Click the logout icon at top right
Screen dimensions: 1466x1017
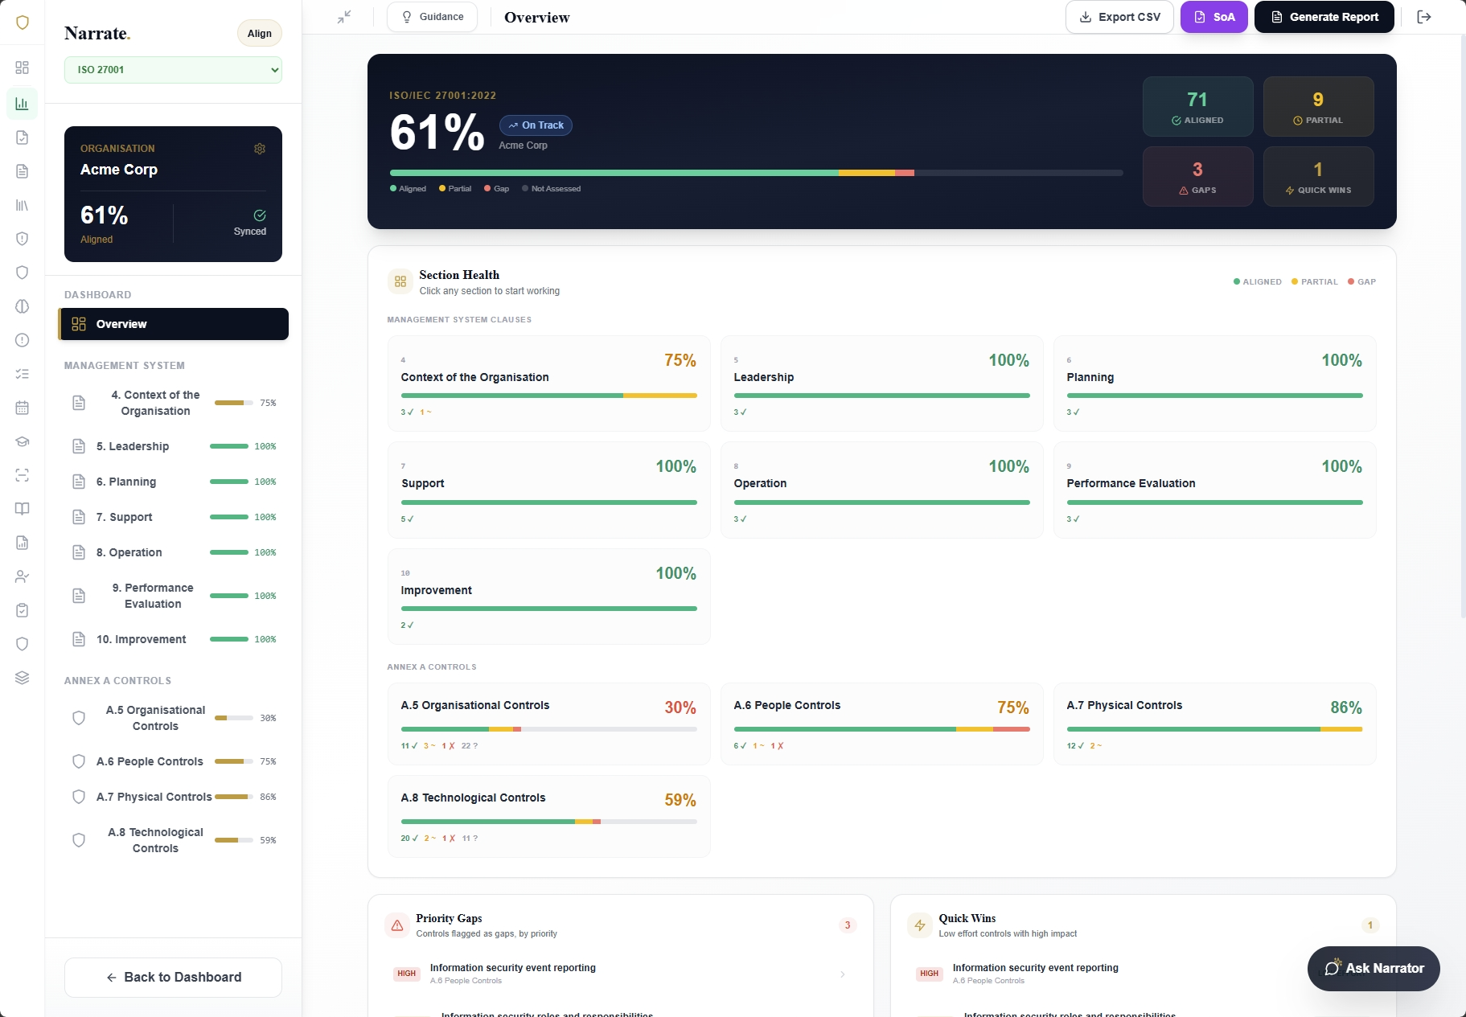click(1424, 16)
